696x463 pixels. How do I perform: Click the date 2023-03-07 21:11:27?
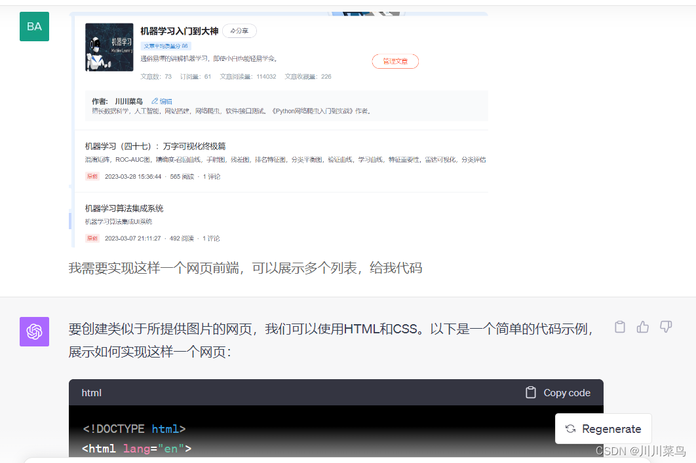(x=133, y=238)
